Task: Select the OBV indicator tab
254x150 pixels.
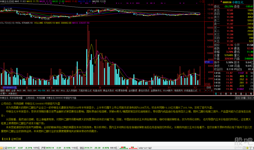Action: 35,91
